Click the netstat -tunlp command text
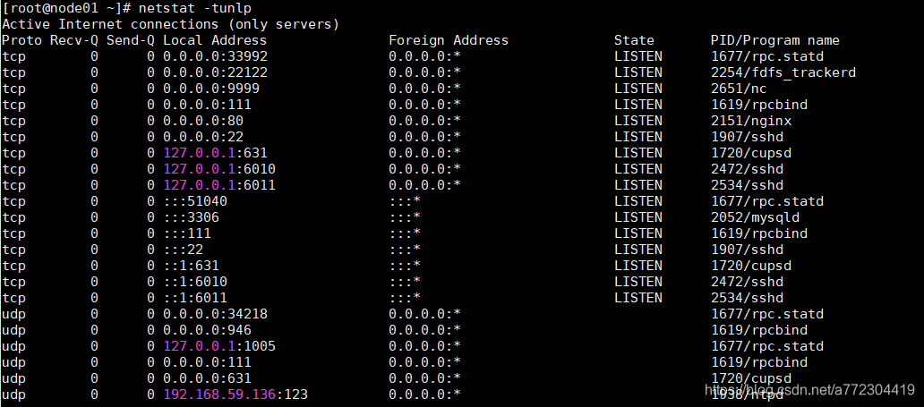The image size is (924, 407). [194, 8]
